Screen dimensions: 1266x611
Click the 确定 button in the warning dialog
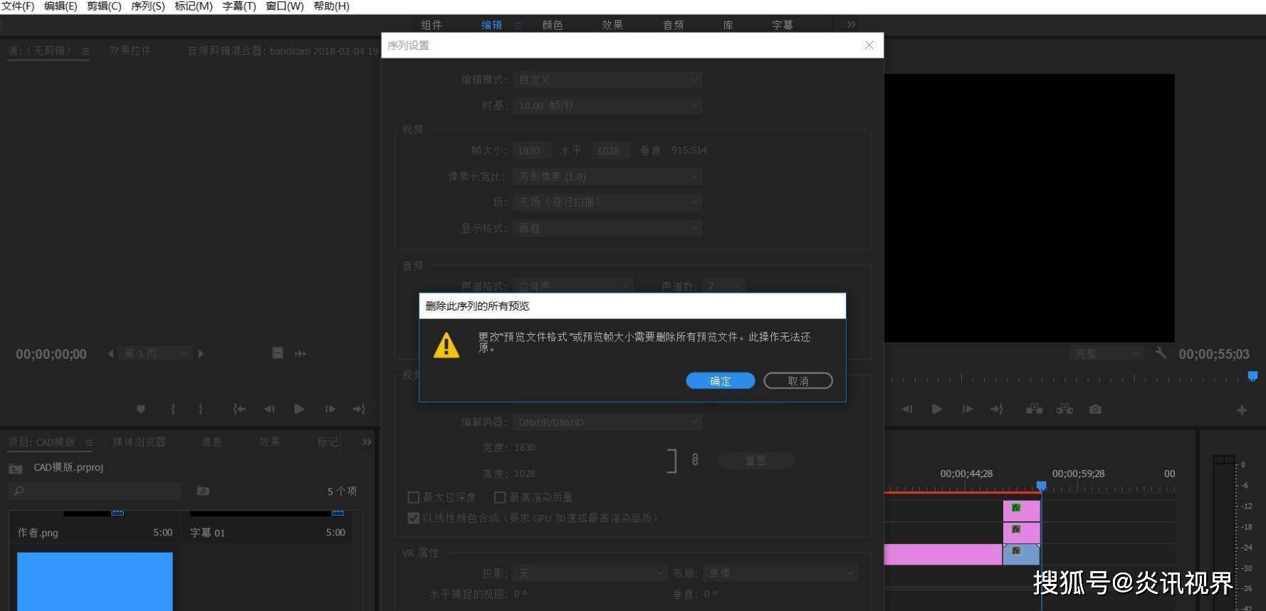click(x=720, y=381)
